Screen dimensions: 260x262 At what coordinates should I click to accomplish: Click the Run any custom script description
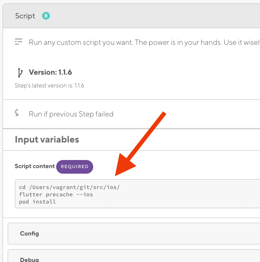pos(144,42)
